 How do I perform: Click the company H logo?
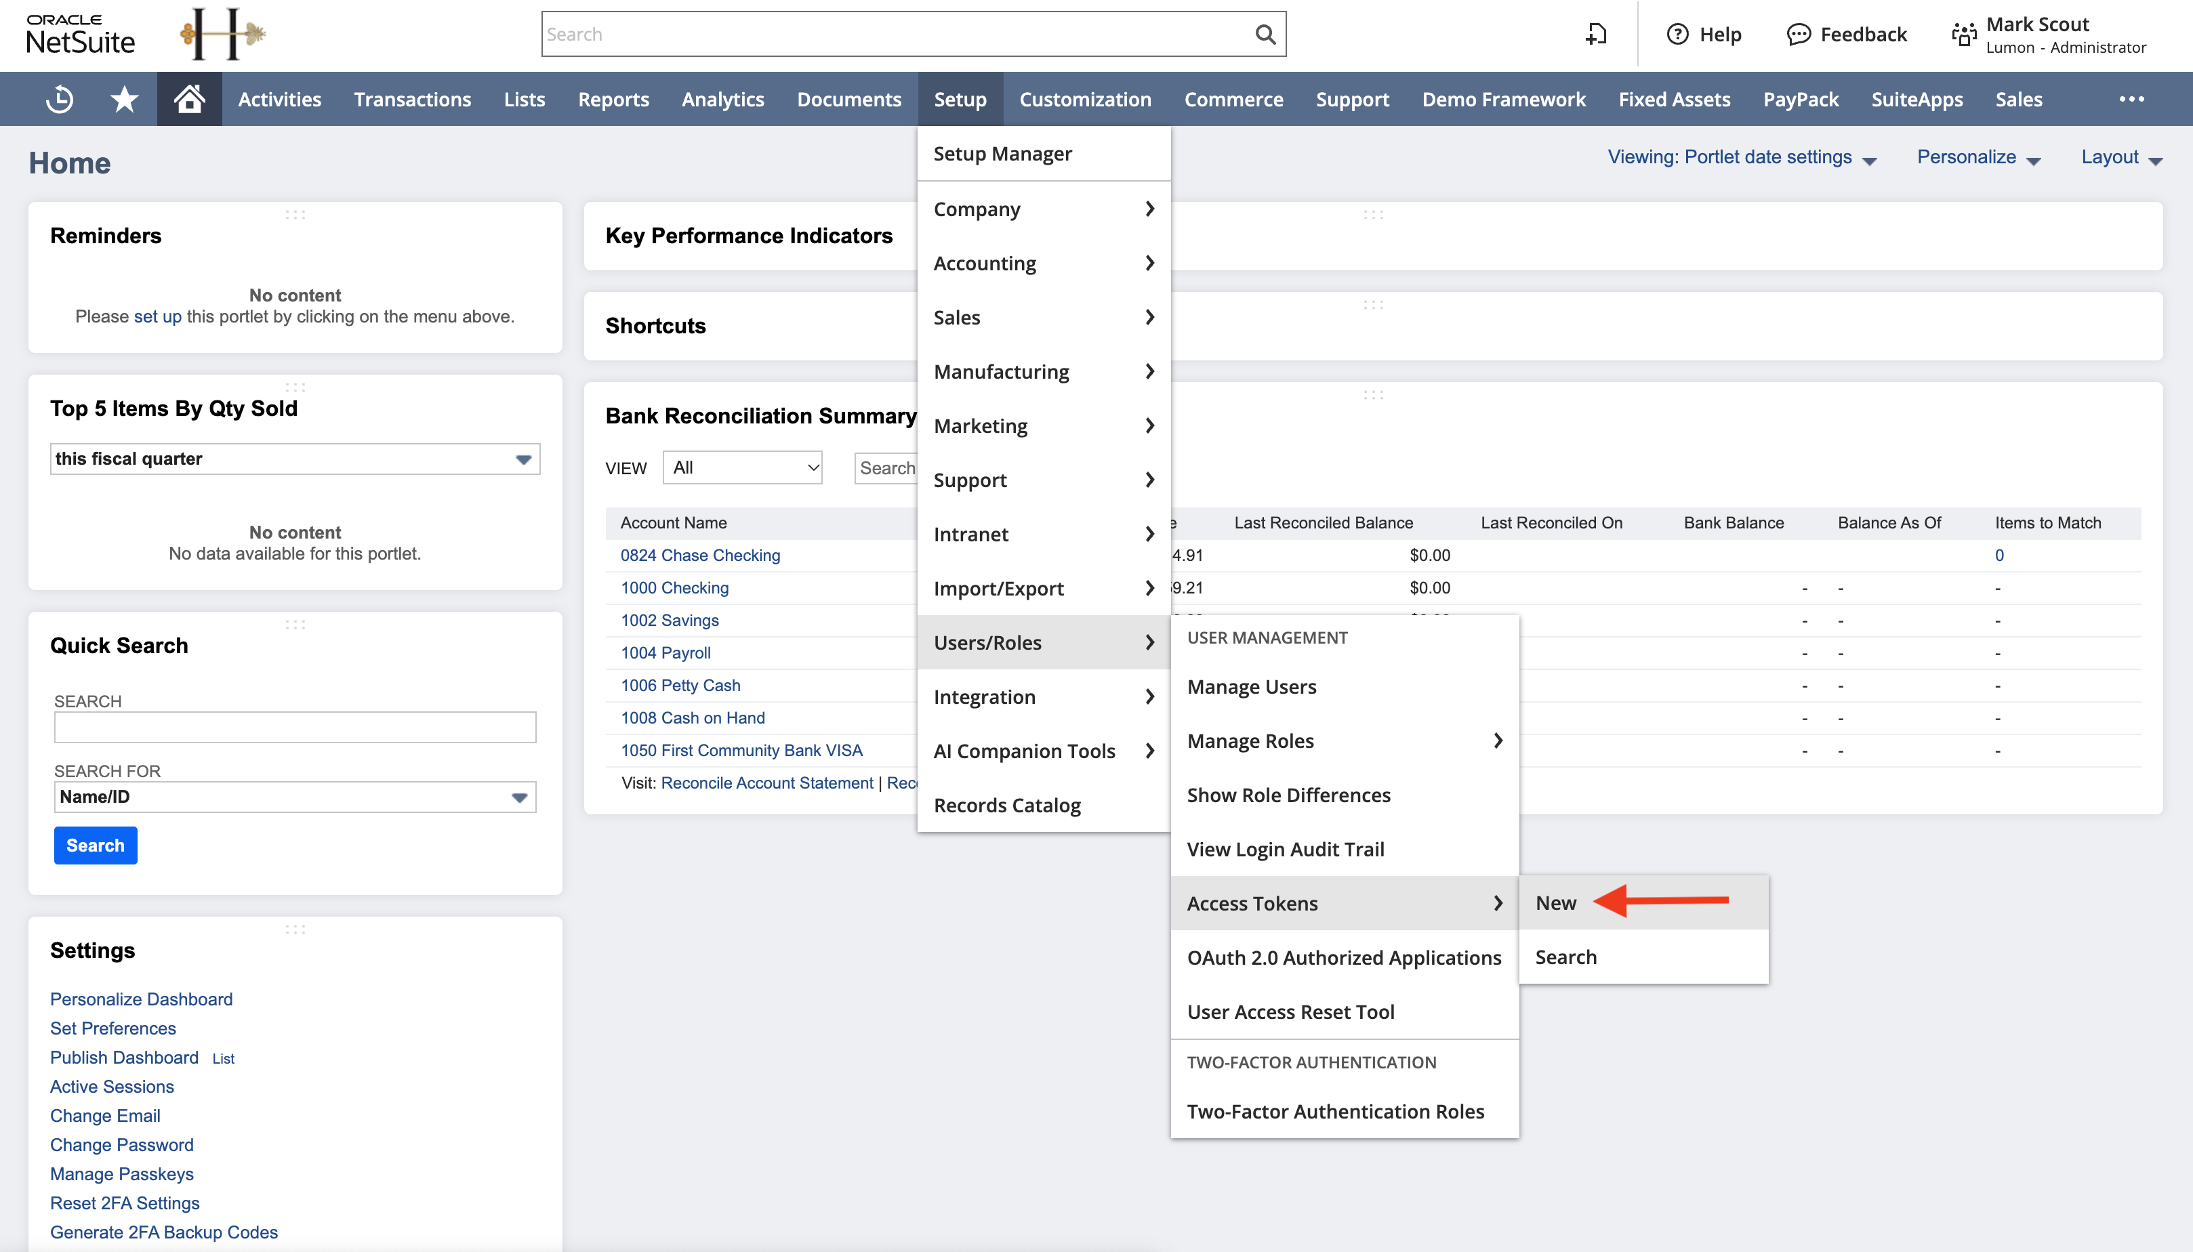(223, 35)
